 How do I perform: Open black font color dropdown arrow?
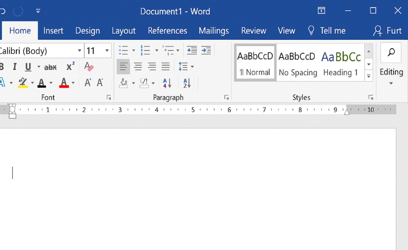click(50, 83)
